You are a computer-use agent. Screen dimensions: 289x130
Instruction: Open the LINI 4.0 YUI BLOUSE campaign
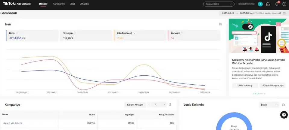point(13,123)
